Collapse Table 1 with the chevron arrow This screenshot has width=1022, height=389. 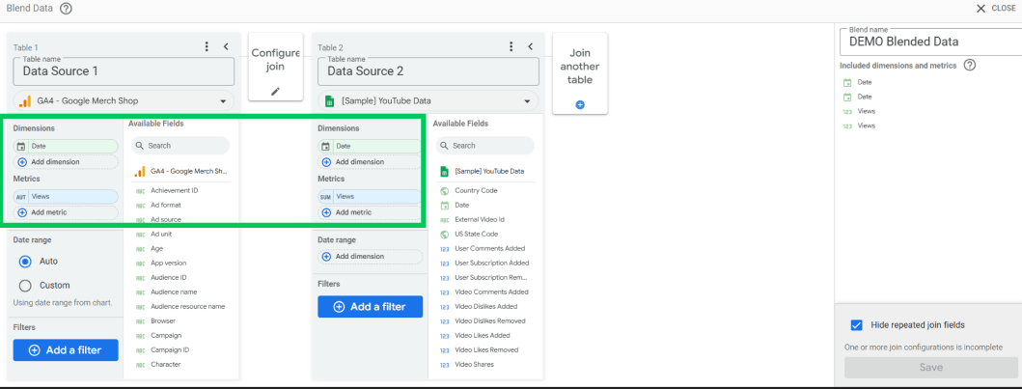[226, 46]
